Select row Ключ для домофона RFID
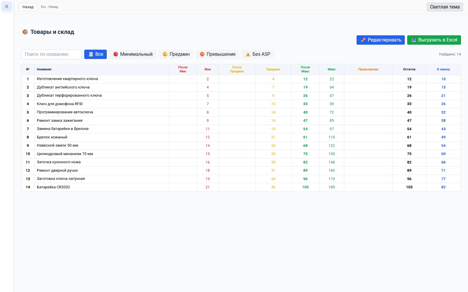This screenshot has height=292, width=468. coord(241,104)
